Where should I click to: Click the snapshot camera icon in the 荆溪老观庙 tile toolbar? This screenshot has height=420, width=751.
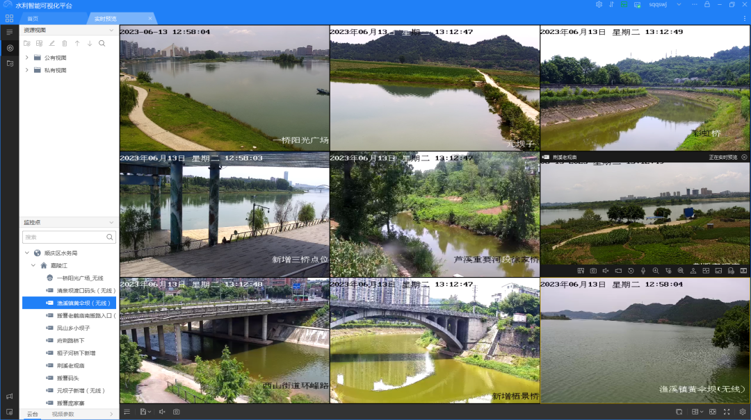click(x=593, y=270)
